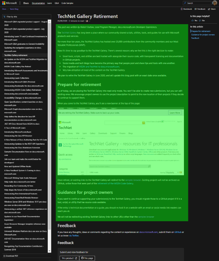The width and height of the screenshot is (219, 261).
Task: Open Announcing MSDN Code Gallery Retirement post
Action: tap(23, 90)
